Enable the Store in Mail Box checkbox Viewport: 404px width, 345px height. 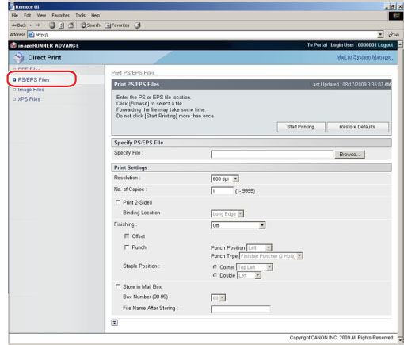click(x=118, y=286)
